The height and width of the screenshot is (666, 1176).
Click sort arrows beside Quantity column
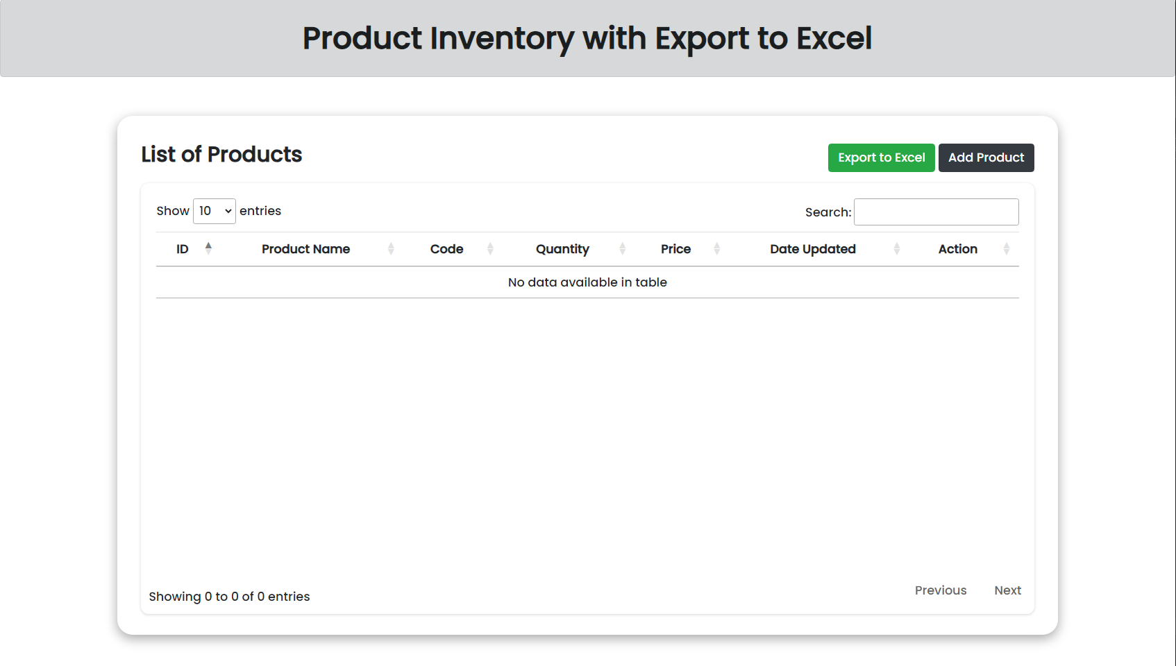[622, 248]
